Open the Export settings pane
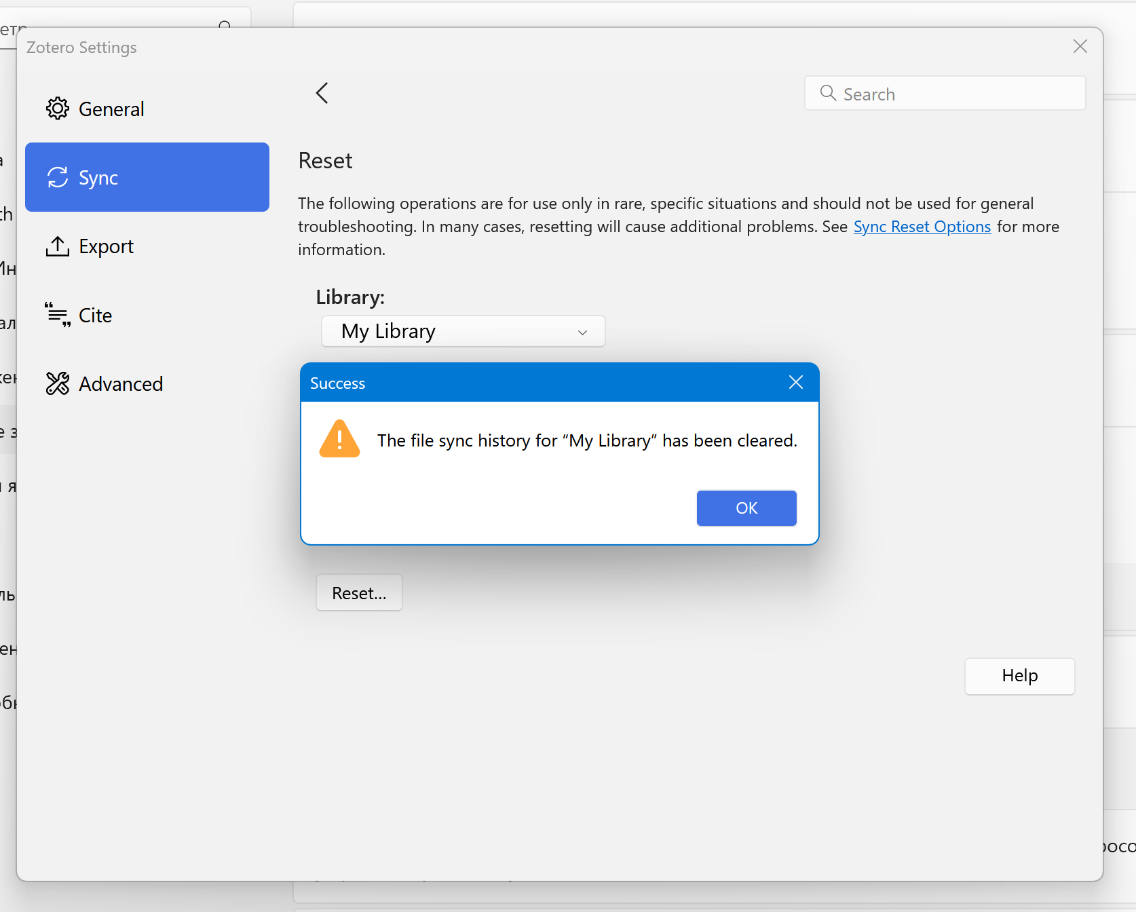Screen dimensions: 1136x912 (147, 246)
